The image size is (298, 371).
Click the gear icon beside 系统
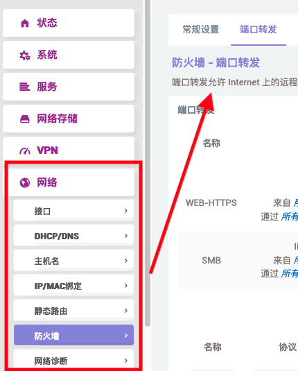tap(24, 55)
